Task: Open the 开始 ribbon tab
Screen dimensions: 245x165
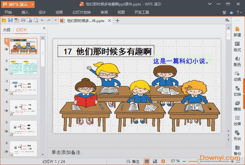Action: (8, 12)
